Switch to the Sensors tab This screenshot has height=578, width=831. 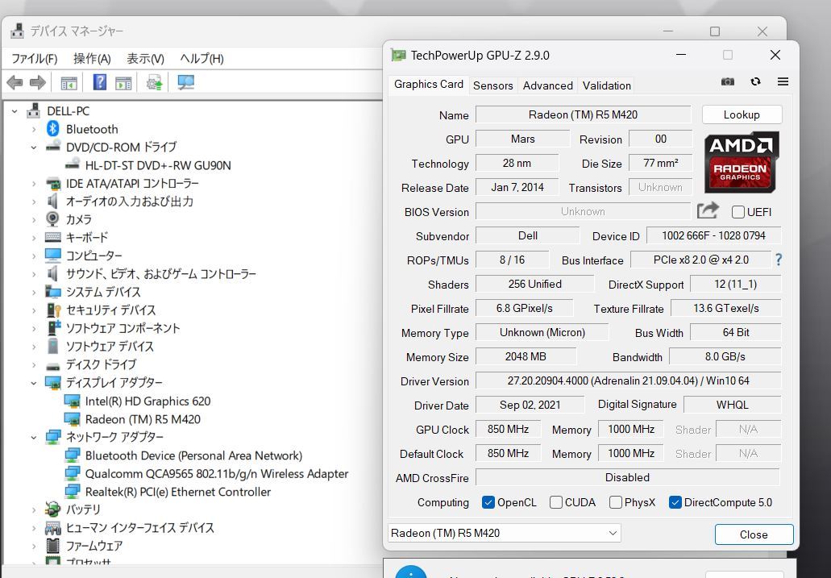(492, 85)
